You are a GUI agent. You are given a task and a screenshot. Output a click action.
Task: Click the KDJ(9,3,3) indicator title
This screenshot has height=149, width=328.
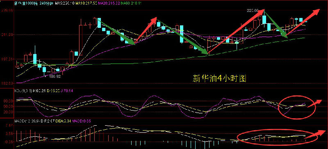(x=23, y=91)
